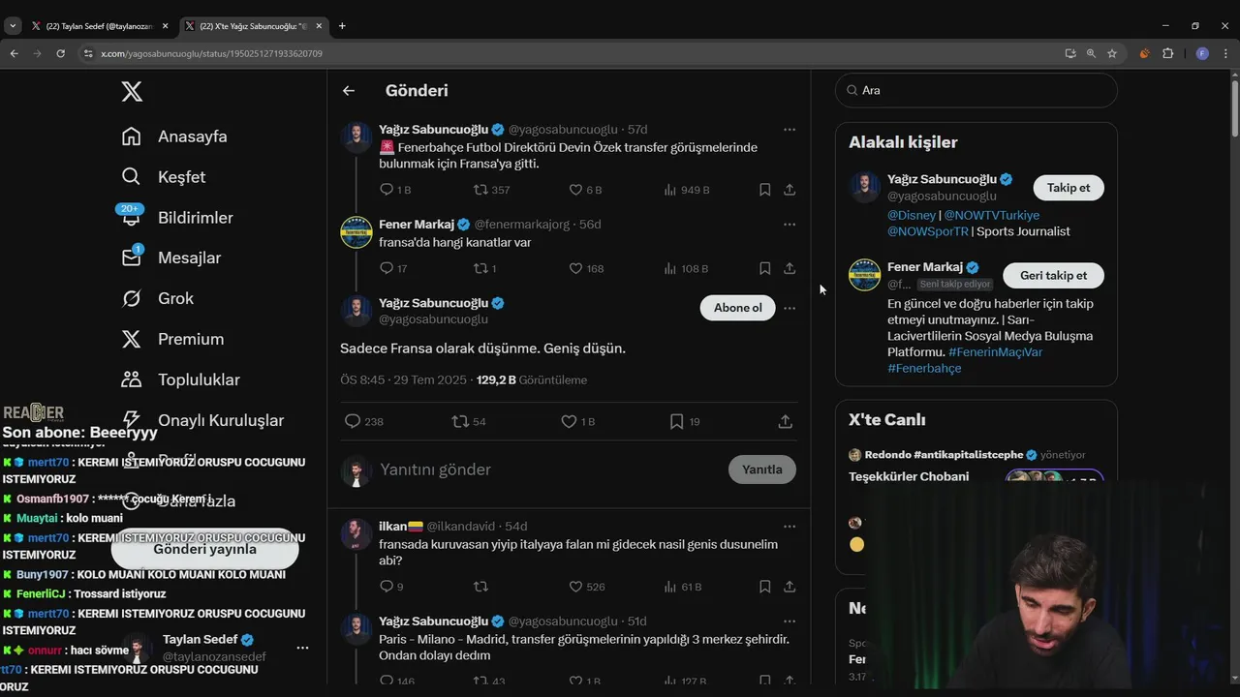View analytics showing 949 B
Viewport: 1240px width, 697px height.
click(687, 190)
